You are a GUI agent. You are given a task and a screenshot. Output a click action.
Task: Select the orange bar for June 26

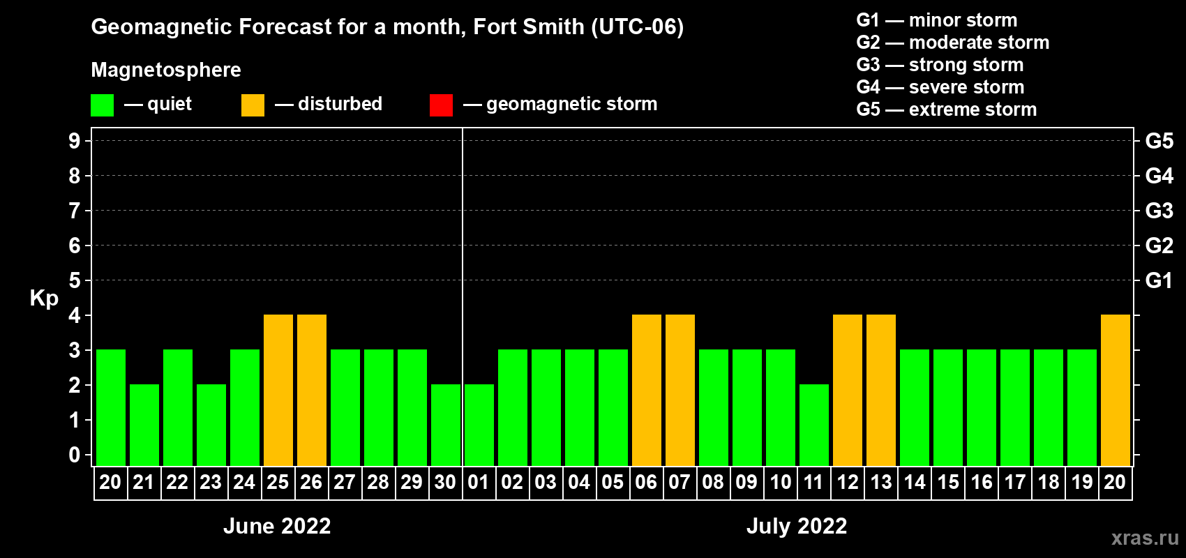(x=312, y=391)
